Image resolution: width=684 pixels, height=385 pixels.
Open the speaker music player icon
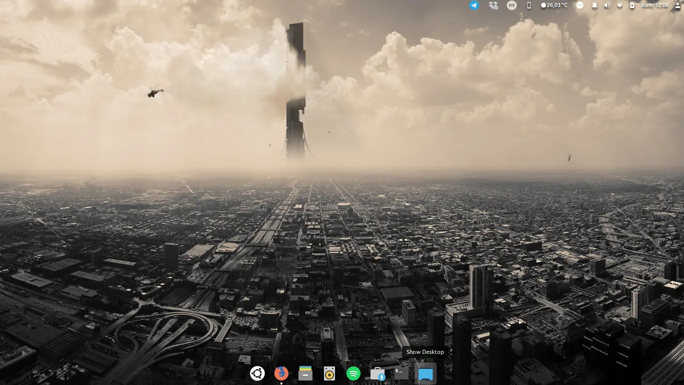(329, 373)
